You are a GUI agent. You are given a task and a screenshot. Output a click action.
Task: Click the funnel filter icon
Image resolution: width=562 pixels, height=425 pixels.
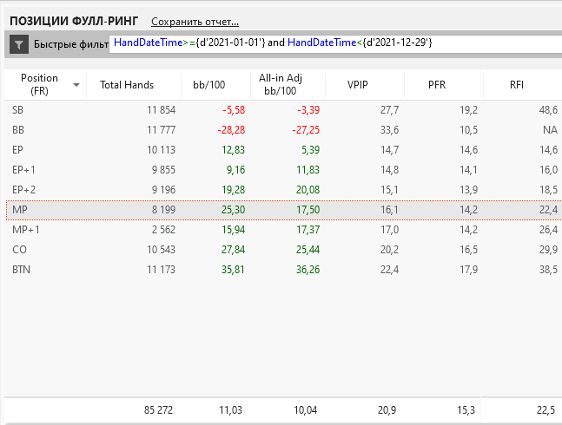click(x=18, y=43)
